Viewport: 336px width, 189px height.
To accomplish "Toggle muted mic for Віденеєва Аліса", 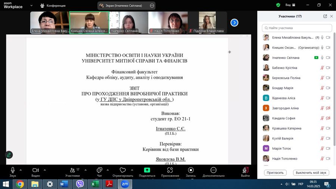I will coord(322,98).
